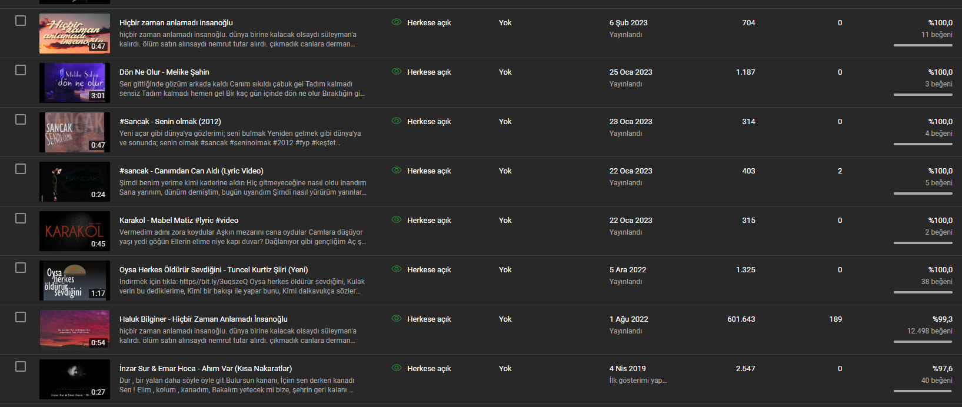
Task: Click the eye icon beside Oysa Herkes Öldürür Sevdiğini
Action: [397, 269]
